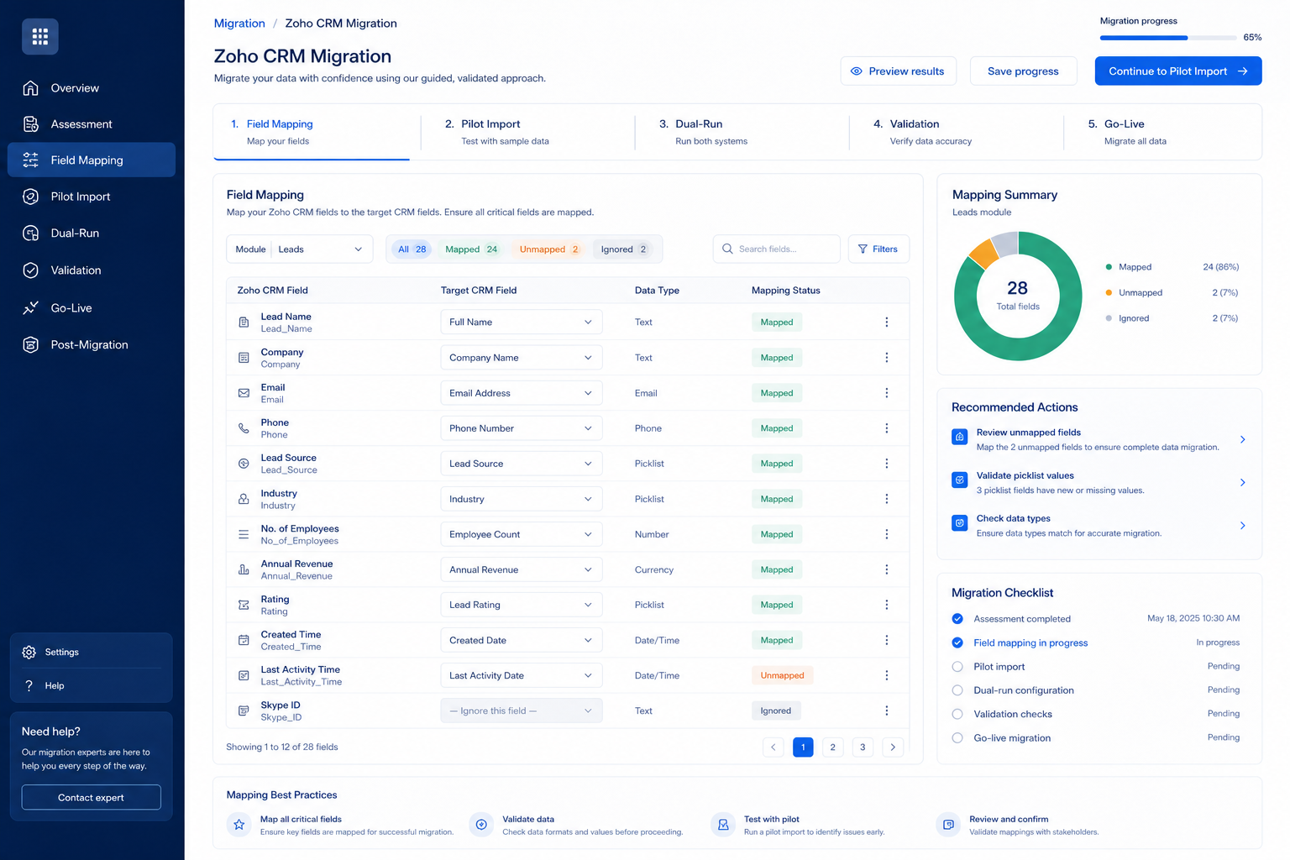1290x860 pixels.
Task: Click the Review and confirm icon
Action: (948, 825)
